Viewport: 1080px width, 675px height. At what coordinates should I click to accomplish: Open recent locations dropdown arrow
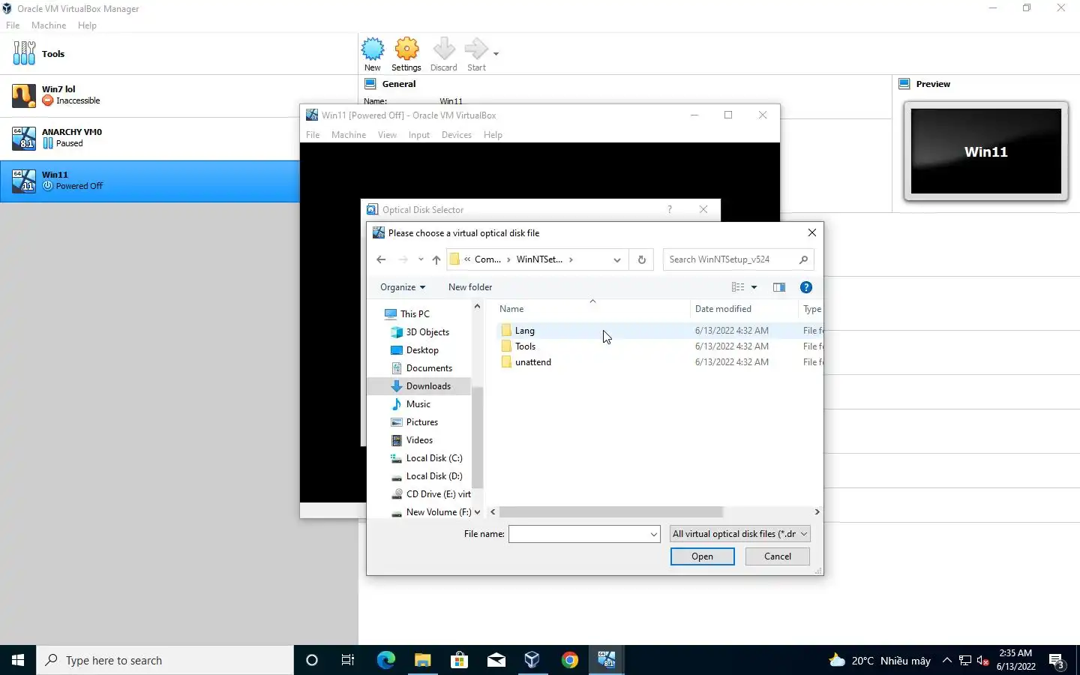click(421, 259)
